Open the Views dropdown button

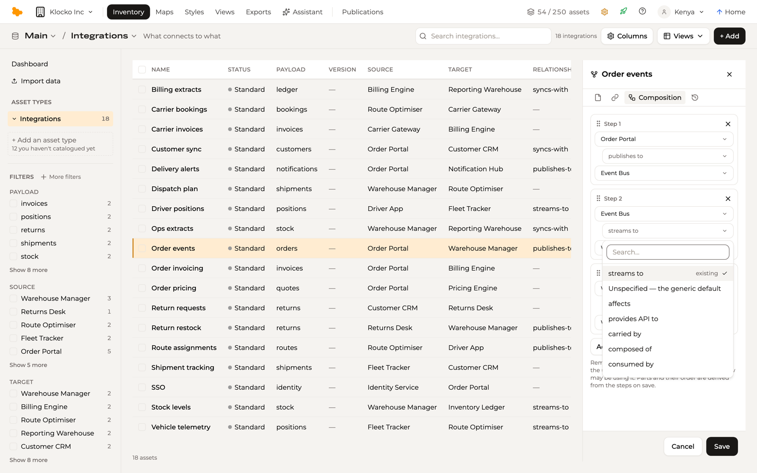pyautogui.click(x=683, y=36)
